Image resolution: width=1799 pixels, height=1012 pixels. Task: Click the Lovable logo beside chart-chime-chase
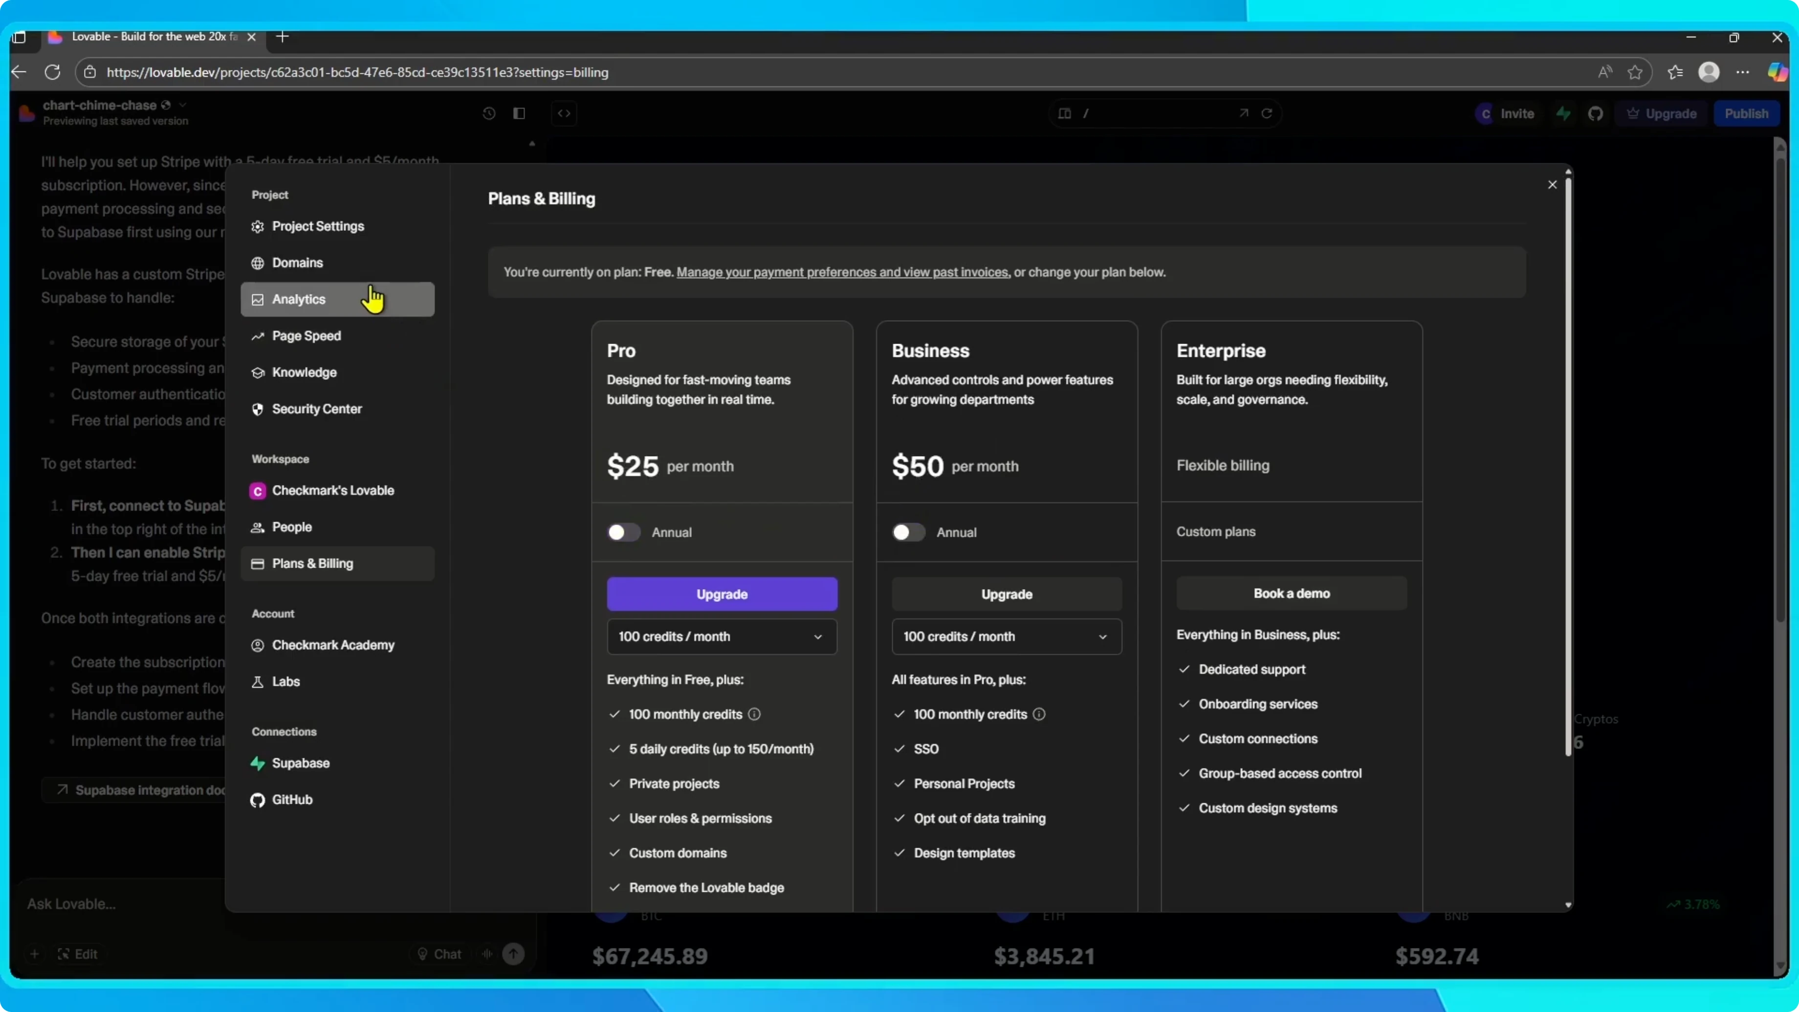(27, 112)
